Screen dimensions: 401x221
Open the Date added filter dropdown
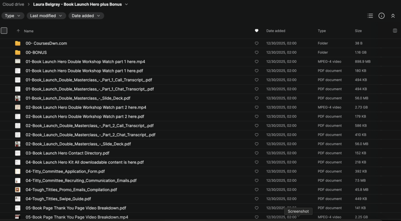click(86, 16)
